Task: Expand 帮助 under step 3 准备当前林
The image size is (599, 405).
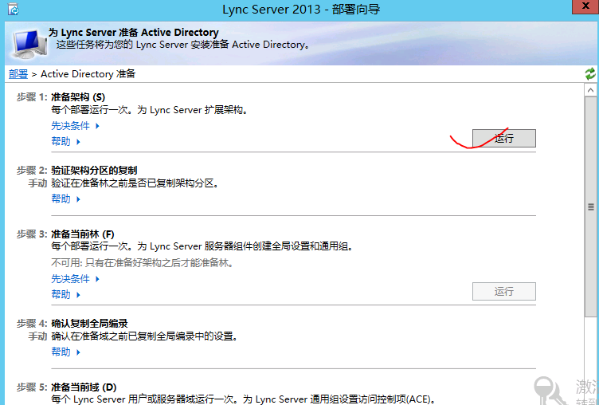Action: pyautogui.click(x=65, y=294)
